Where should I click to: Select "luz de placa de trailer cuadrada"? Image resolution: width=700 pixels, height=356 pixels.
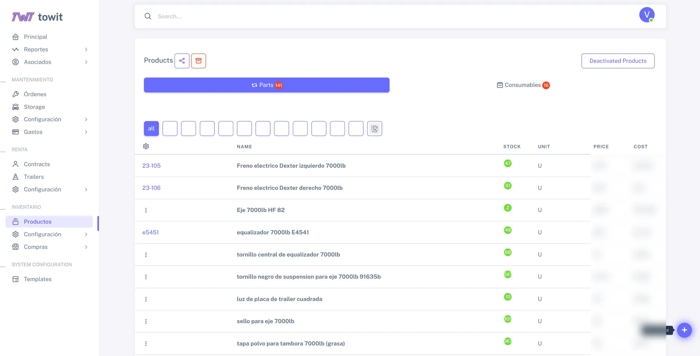coord(279,299)
